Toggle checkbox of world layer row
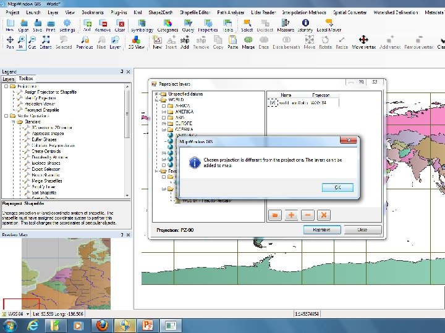The width and height of the screenshot is (445, 333). coord(273,102)
